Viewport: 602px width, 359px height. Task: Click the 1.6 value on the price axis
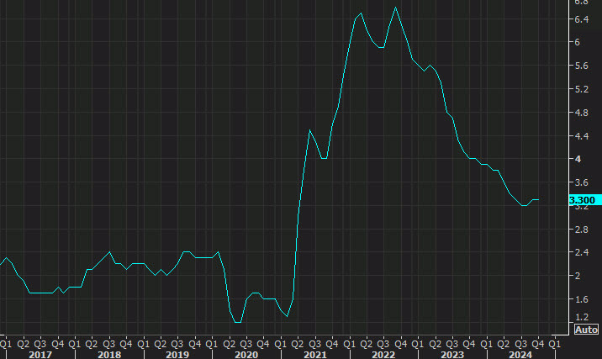581,299
